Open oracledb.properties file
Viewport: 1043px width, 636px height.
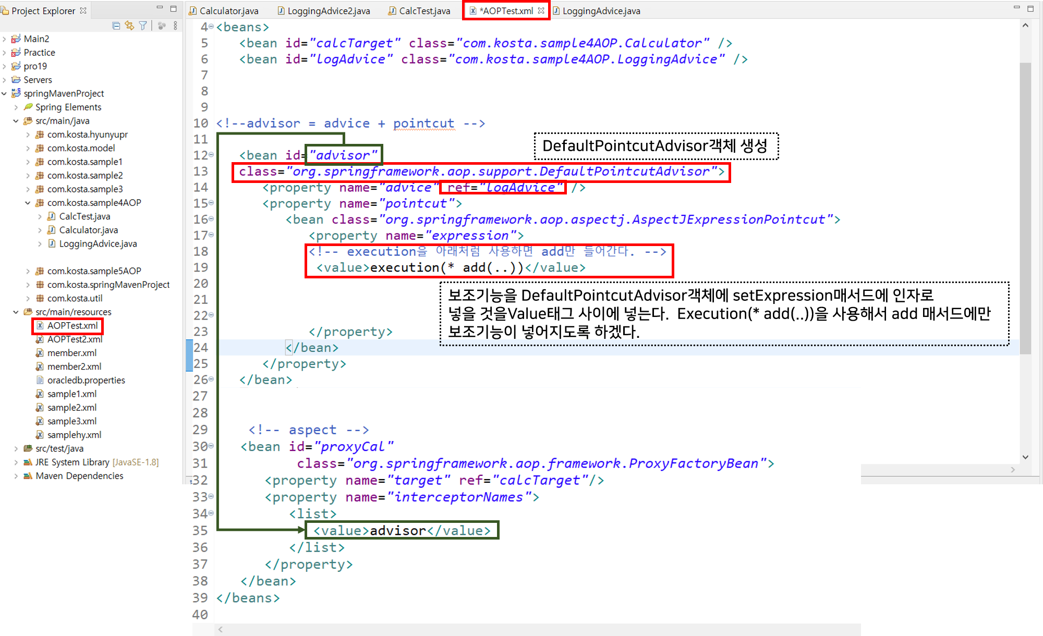(86, 380)
